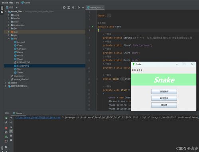Select the Game tab in run panel
The image size is (199, 152).
tap(18, 113)
